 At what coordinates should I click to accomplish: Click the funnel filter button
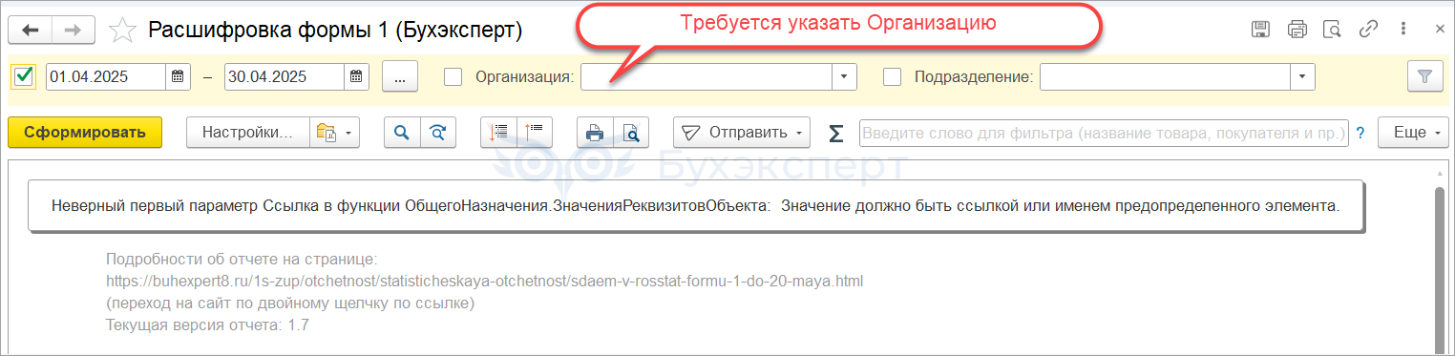(1425, 77)
